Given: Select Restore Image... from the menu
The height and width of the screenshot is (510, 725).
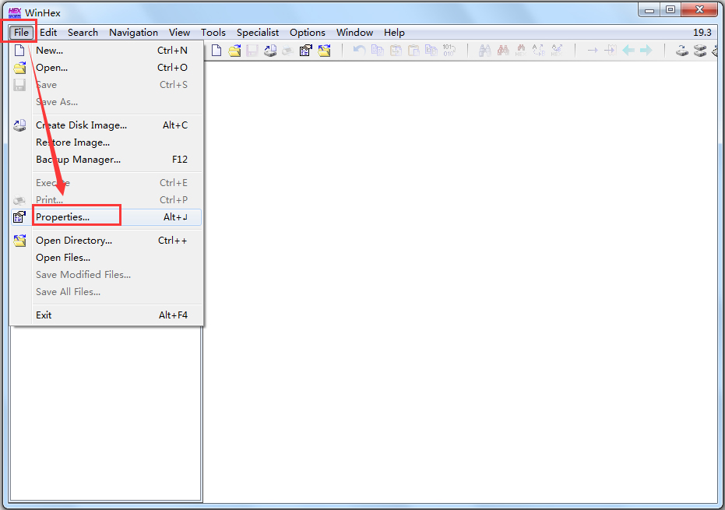Looking at the screenshot, I should coord(107,142).
